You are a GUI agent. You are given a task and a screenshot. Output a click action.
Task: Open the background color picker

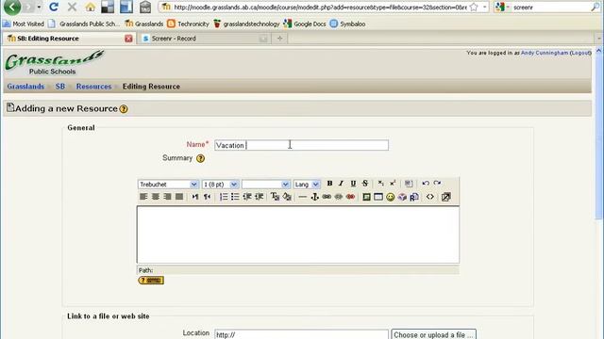pos(287,197)
